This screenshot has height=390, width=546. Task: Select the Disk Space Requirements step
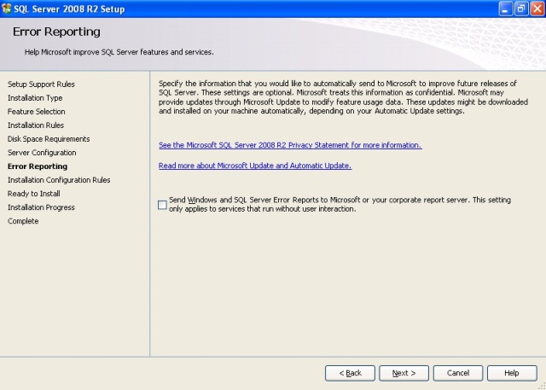49,139
